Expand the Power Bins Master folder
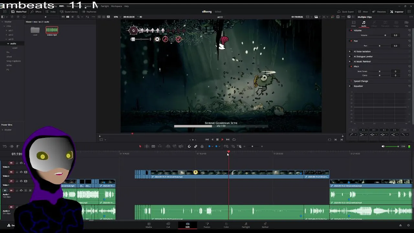This screenshot has width=414, height=233. pyautogui.click(x=2, y=130)
